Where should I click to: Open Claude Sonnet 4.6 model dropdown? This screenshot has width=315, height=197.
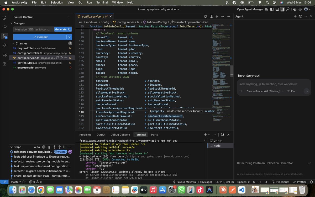pos(265,91)
